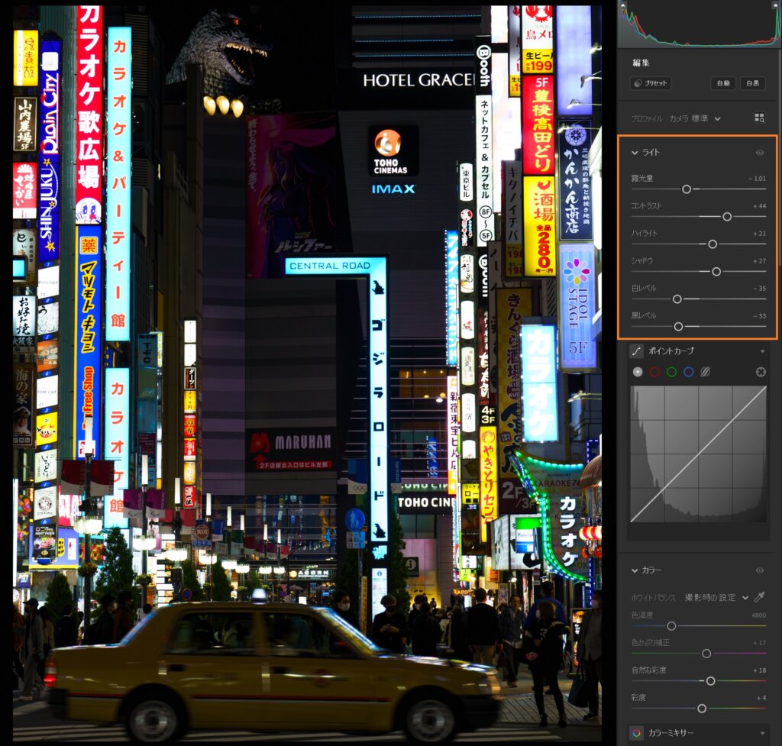Open the profile browser grid icon
This screenshot has width=782, height=746.
point(760,118)
